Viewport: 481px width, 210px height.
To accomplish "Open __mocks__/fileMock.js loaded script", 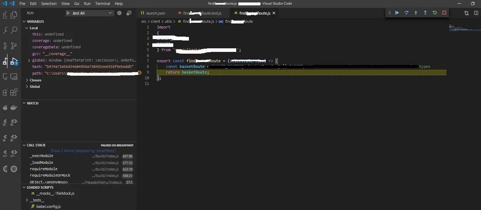I will click(79, 194).
